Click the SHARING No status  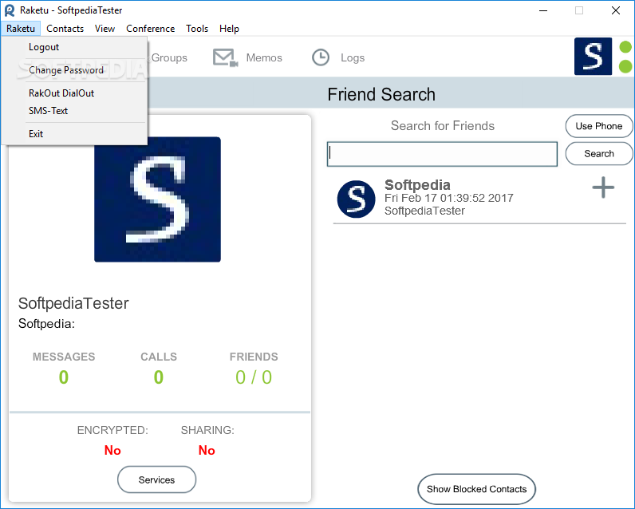[207, 450]
